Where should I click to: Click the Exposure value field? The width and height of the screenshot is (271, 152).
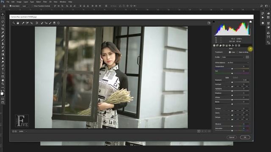tap(245, 80)
